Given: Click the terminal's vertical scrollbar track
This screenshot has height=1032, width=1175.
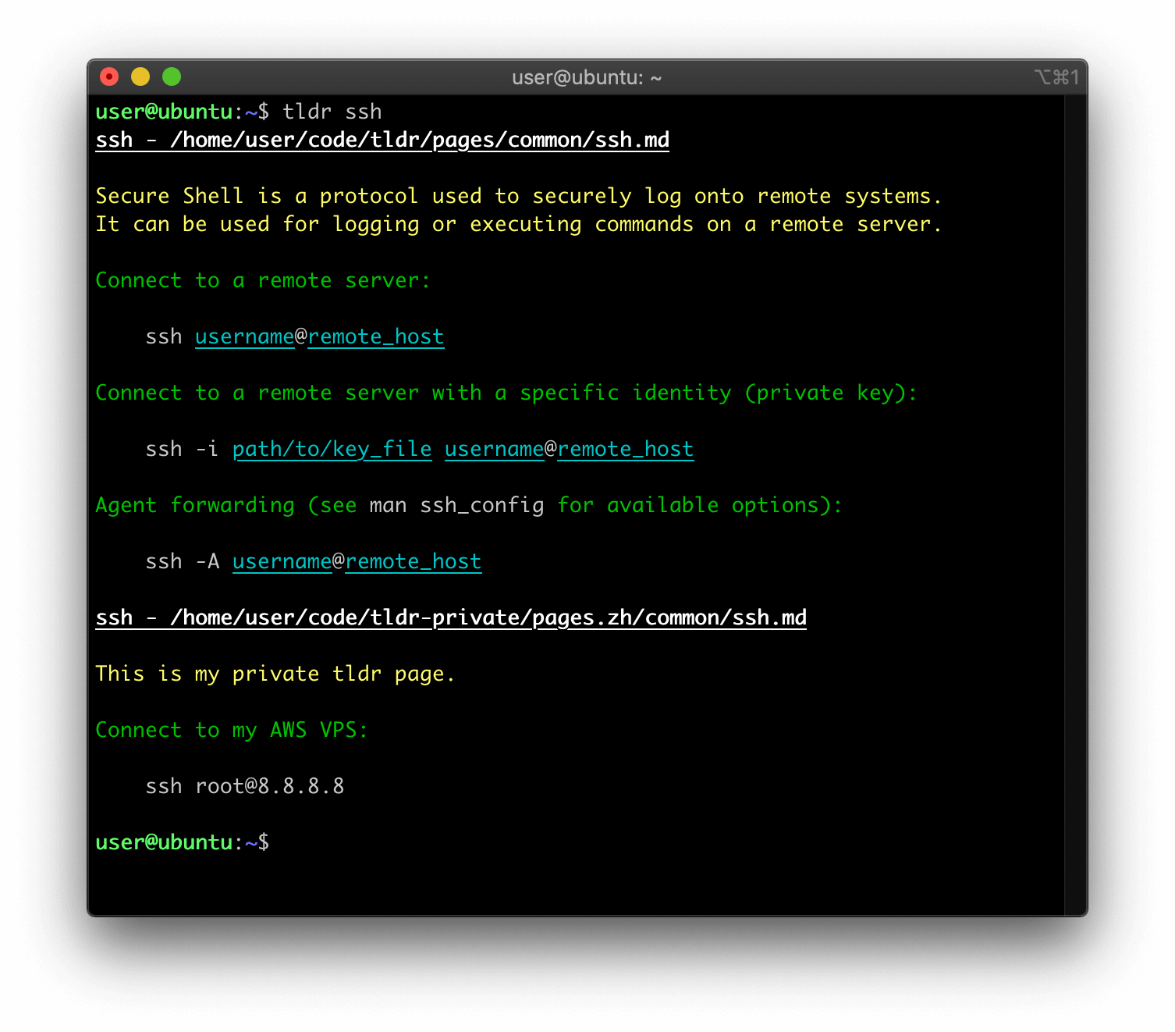Looking at the screenshot, I should pyautogui.click(x=1076, y=505).
